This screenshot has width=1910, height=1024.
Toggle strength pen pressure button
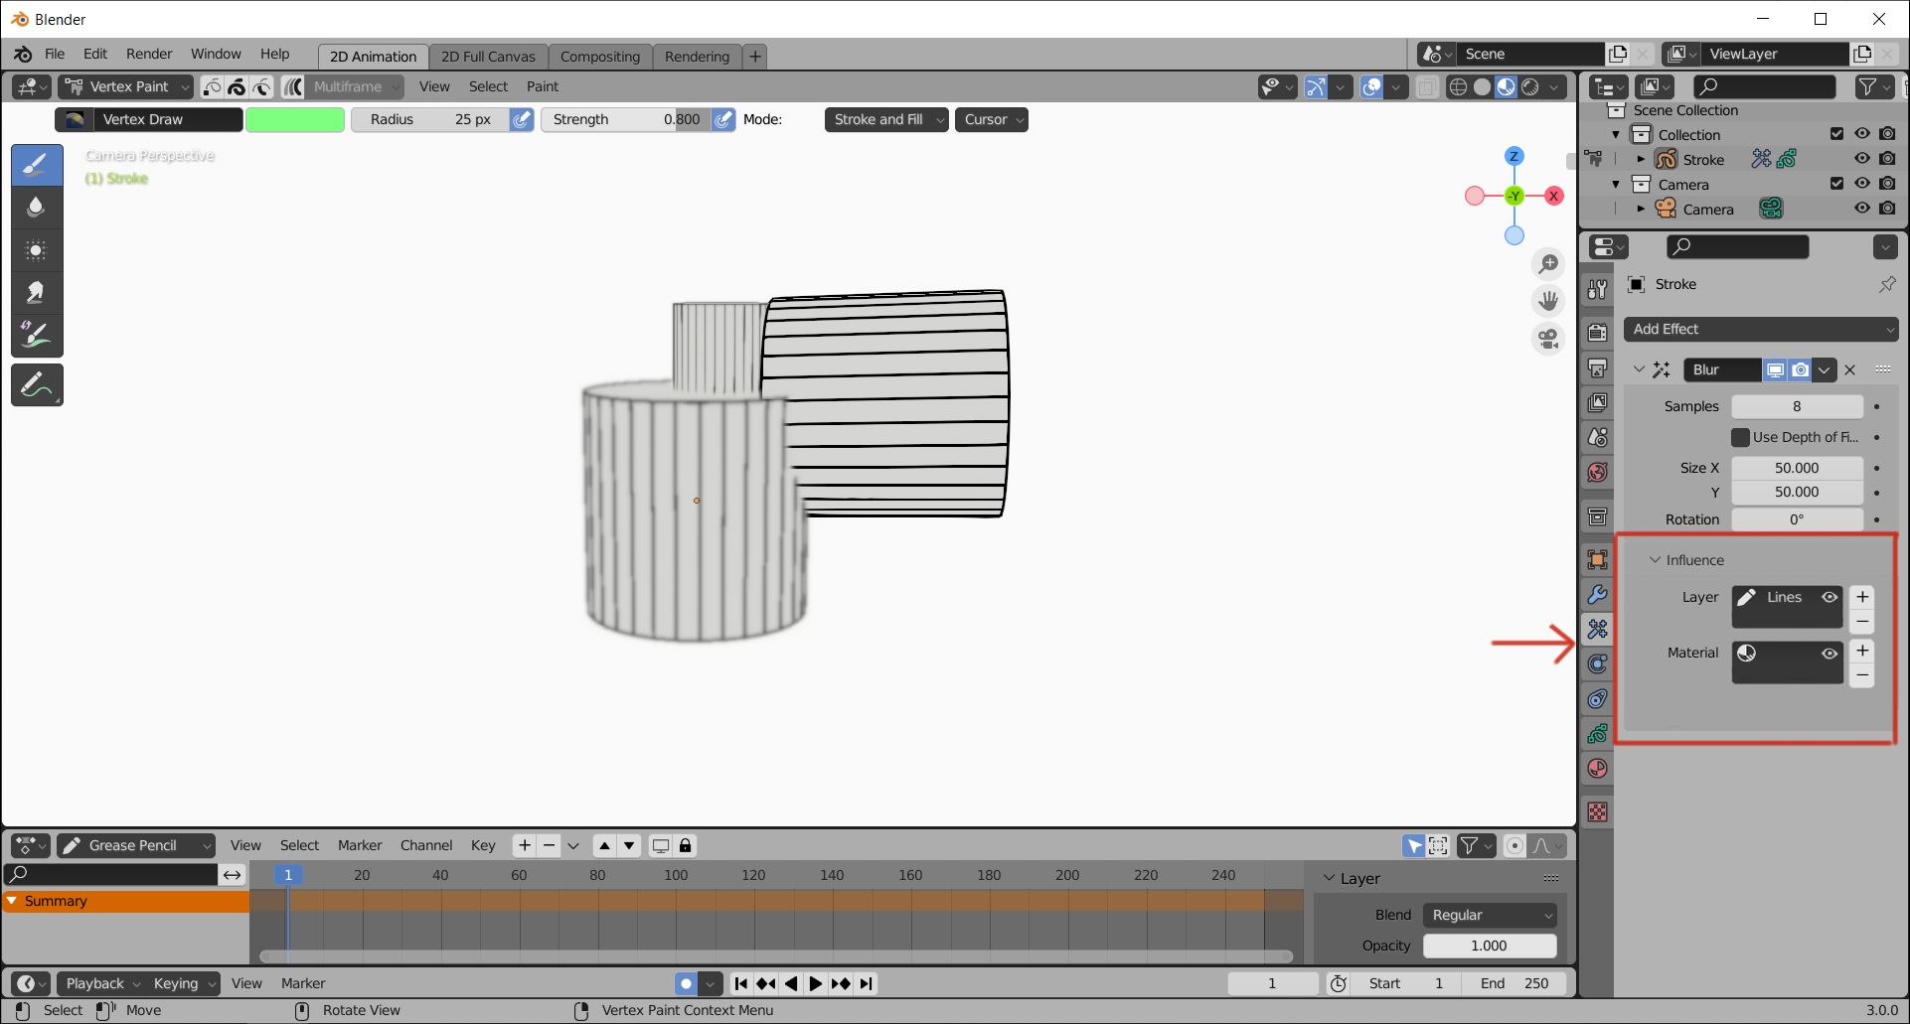(723, 119)
